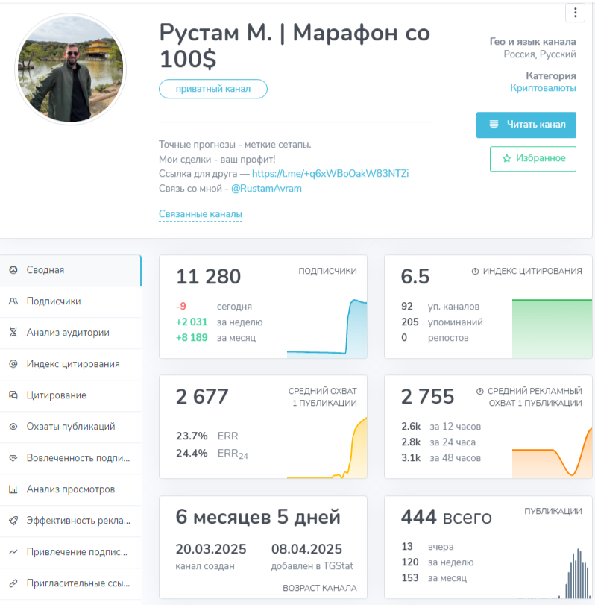Viewport: 595px width, 605px height.
Task: Click the 205 упоминаний row
Action: 442,322
